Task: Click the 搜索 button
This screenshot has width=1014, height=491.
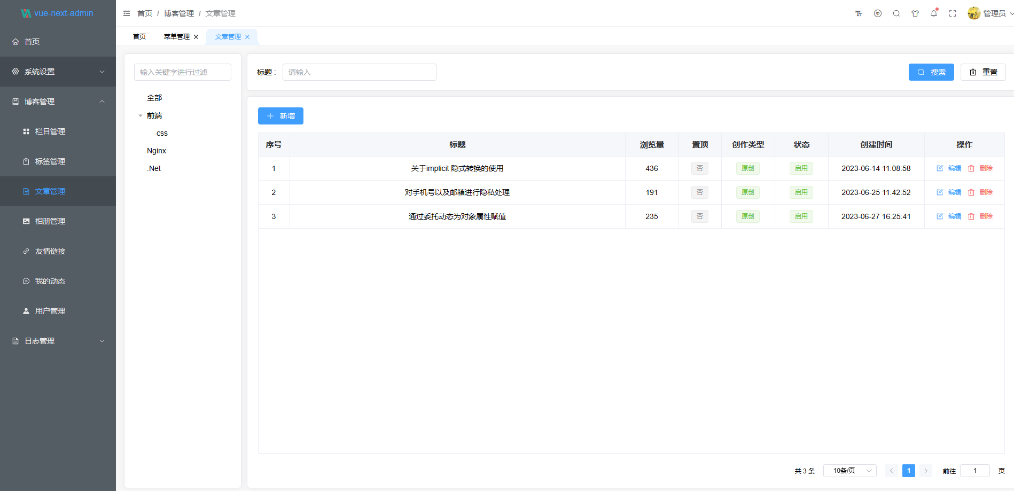Action: pos(931,72)
